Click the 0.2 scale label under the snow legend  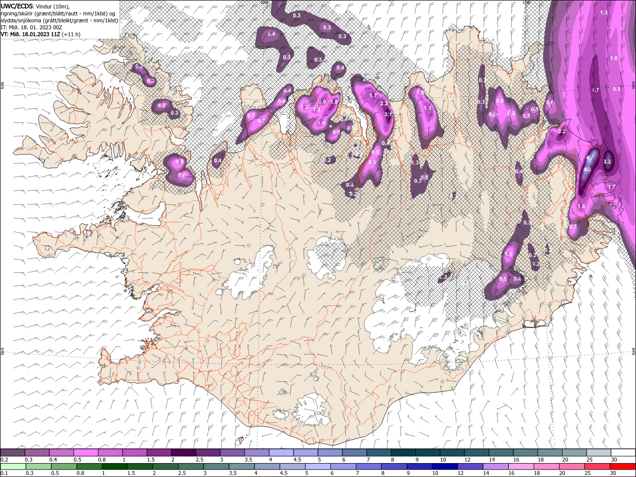click(4, 460)
